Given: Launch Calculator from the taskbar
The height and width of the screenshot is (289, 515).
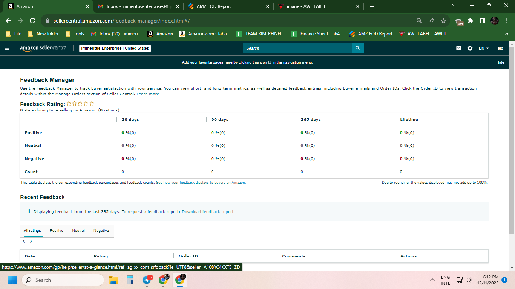Looking at the screenshot, I should pyautogui.click(x=130, y=280).
